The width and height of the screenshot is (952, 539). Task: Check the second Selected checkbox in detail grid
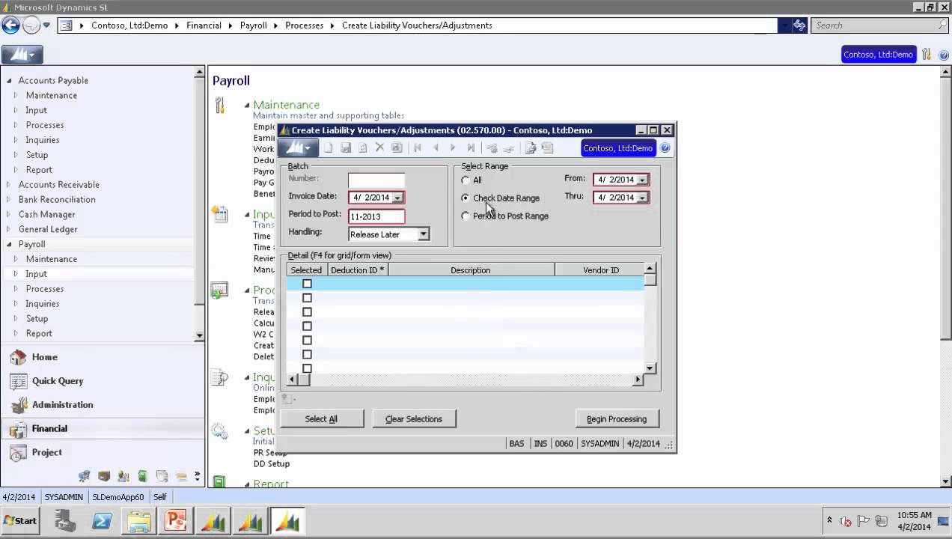[x=307, y=298]
